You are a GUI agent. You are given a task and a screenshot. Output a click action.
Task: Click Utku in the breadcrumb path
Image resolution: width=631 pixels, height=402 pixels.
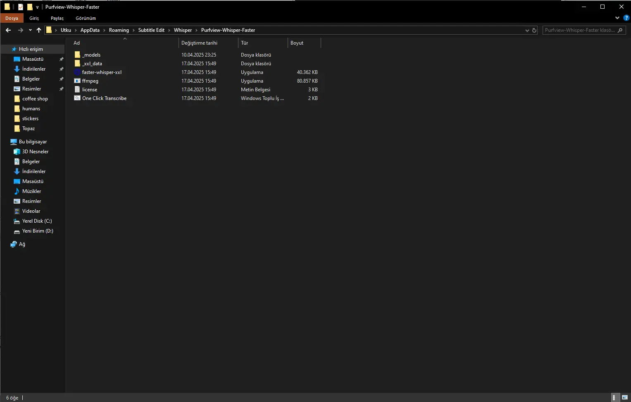[66, 30]
